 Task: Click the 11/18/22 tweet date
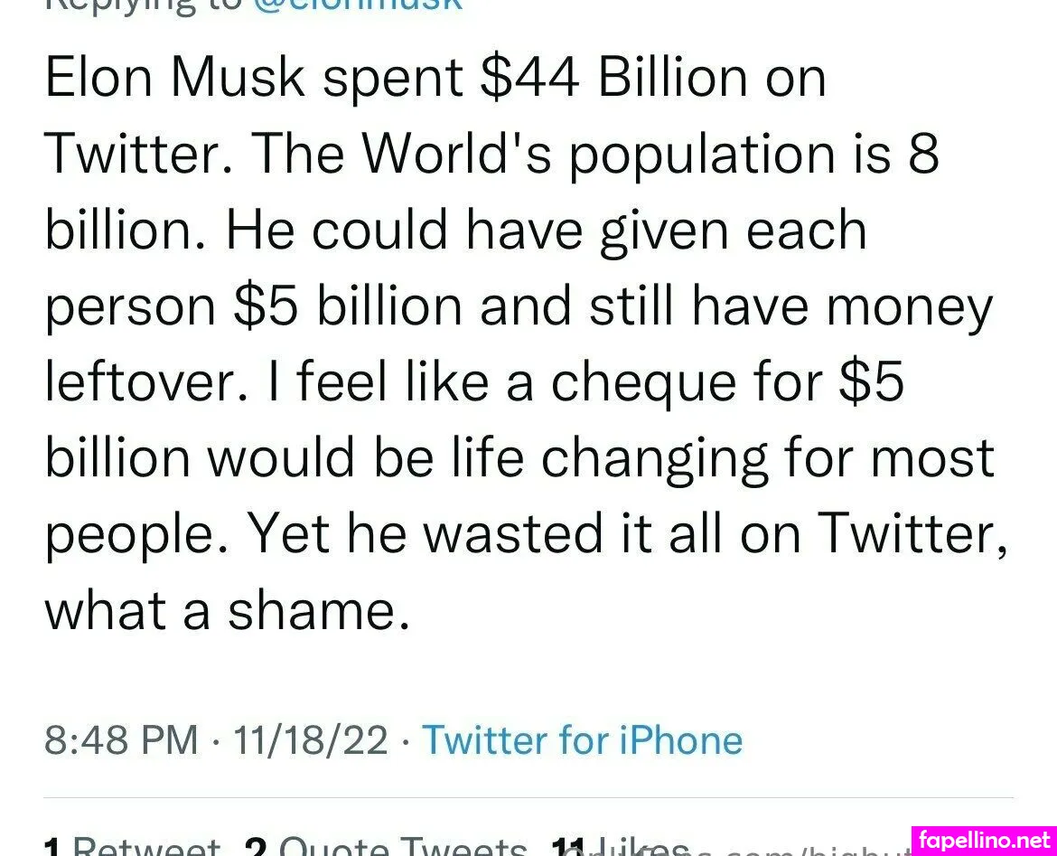[310, 740]
